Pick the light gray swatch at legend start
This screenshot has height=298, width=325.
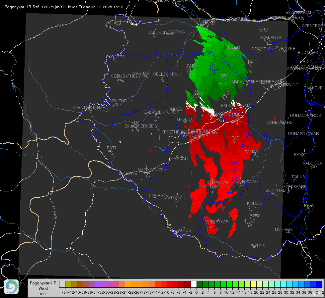tap(62, 284)
